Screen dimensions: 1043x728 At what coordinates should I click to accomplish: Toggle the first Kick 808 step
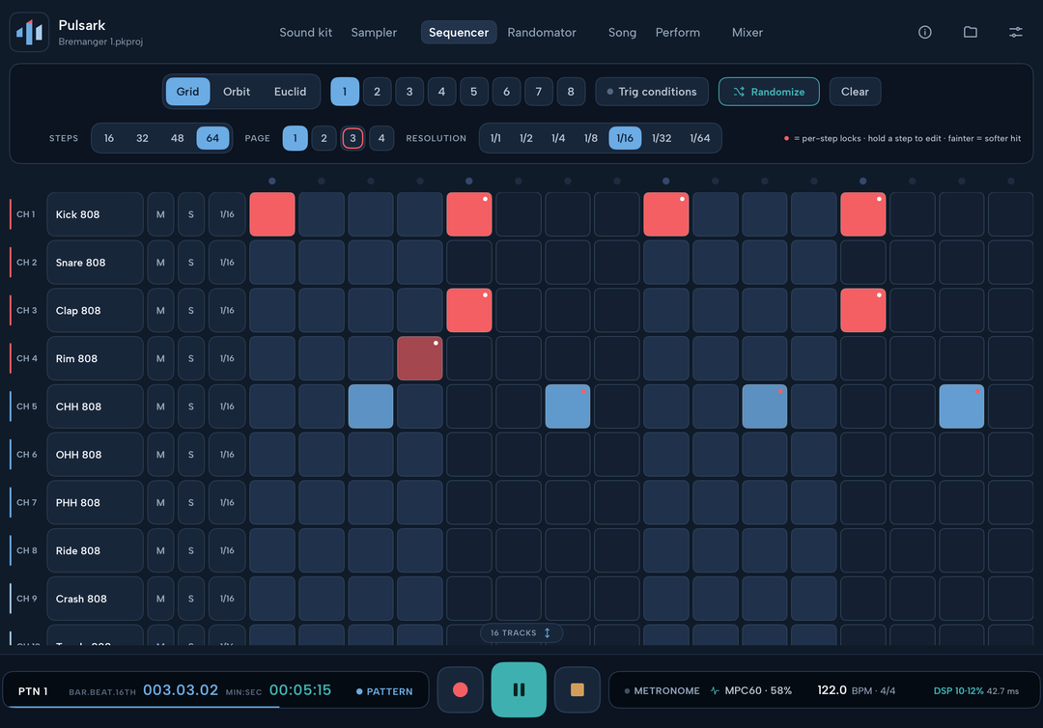[272, 214]
